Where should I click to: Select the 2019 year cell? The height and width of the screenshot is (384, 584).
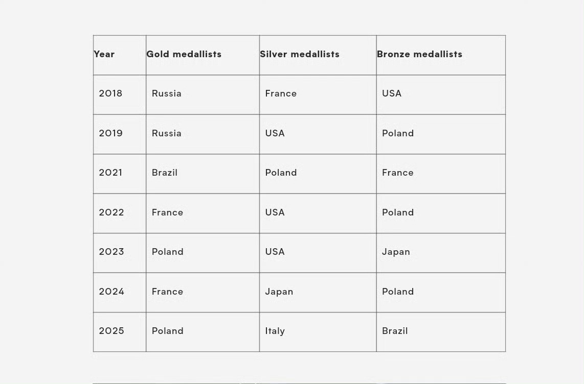[x=120, y=134]
